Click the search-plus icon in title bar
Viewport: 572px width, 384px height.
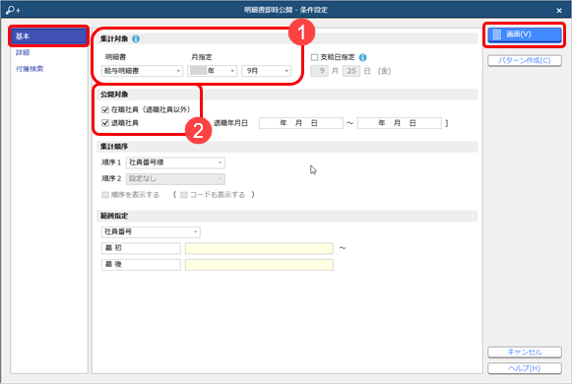click(x=13, y=10)
